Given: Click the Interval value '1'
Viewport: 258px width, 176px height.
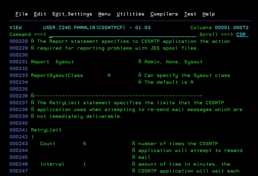Looking at the screenshot, I should pos(85,164).
